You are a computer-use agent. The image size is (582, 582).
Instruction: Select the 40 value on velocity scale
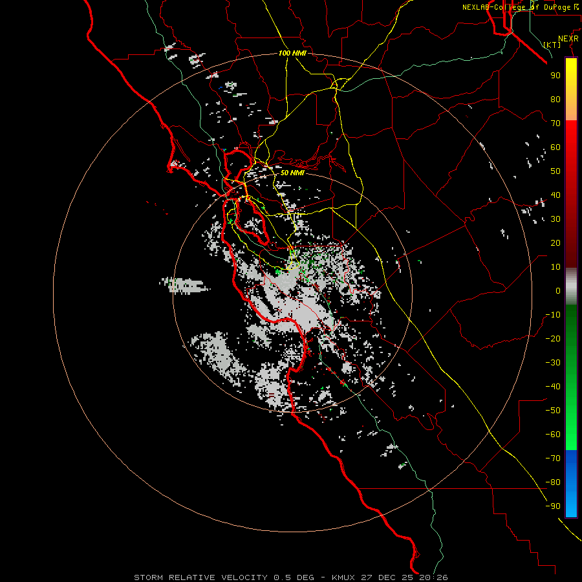(555, 195)
